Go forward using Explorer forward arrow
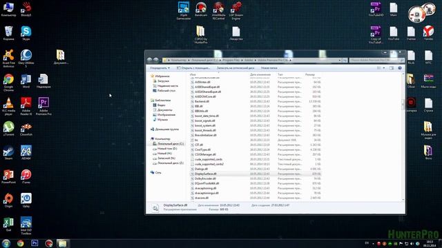This screenshot has width=442, height=248. click(155, 60)
